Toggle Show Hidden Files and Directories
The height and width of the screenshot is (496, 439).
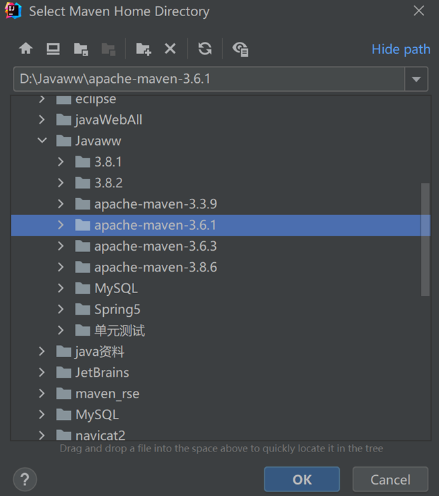241,49
